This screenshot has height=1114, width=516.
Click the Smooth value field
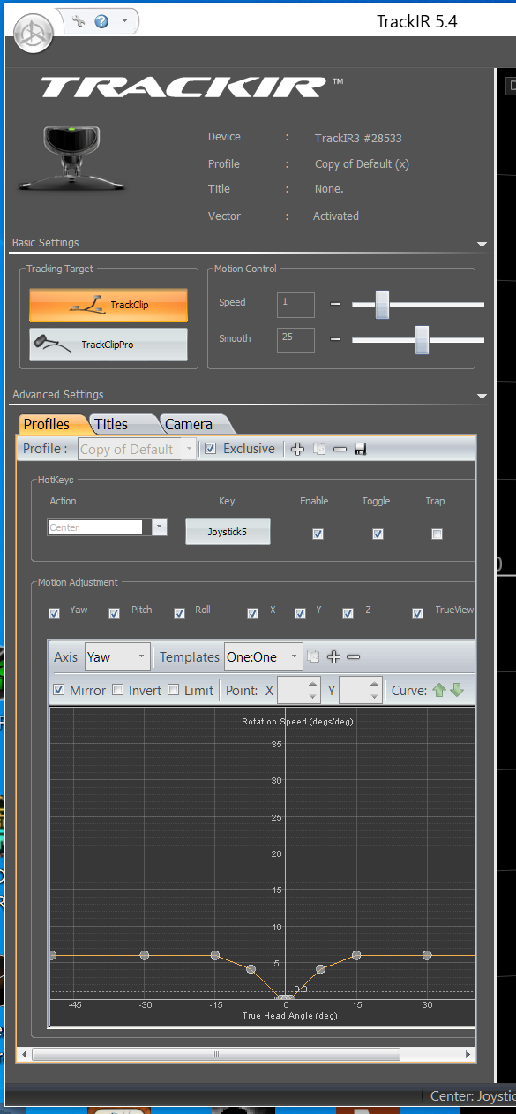(295, 340)
